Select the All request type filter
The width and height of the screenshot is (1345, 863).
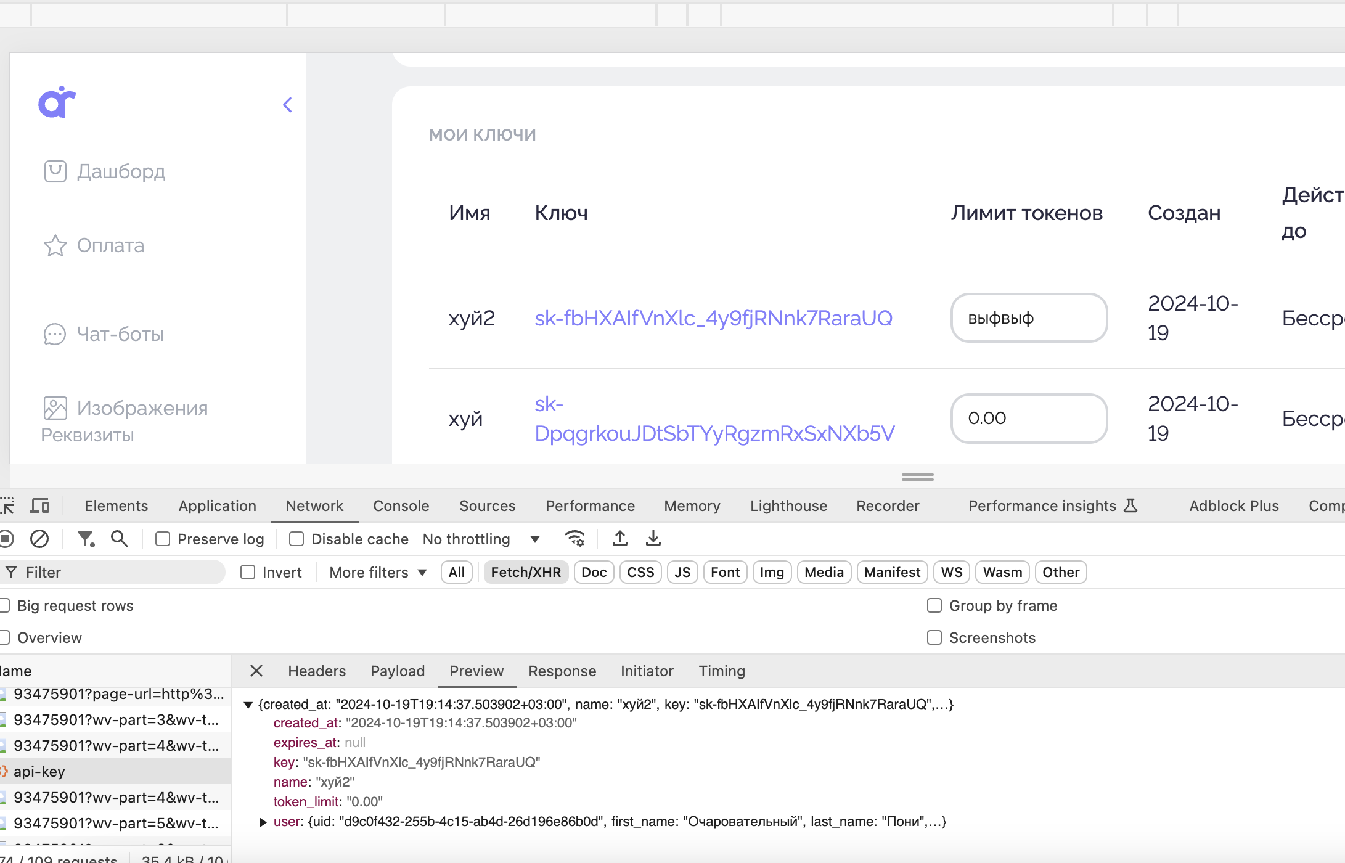[457, 573]
